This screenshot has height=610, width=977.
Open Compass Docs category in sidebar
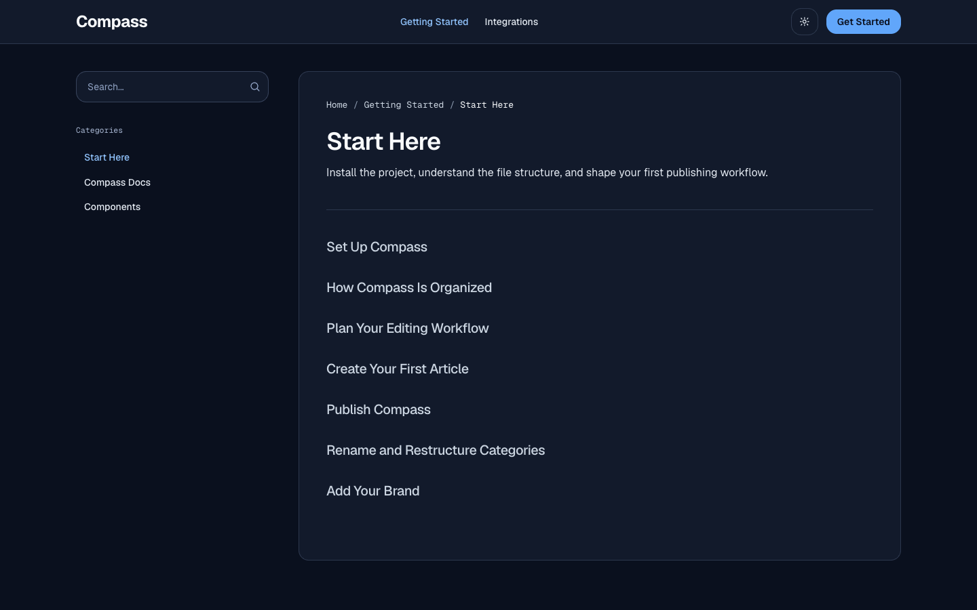(x=117, y=182)
